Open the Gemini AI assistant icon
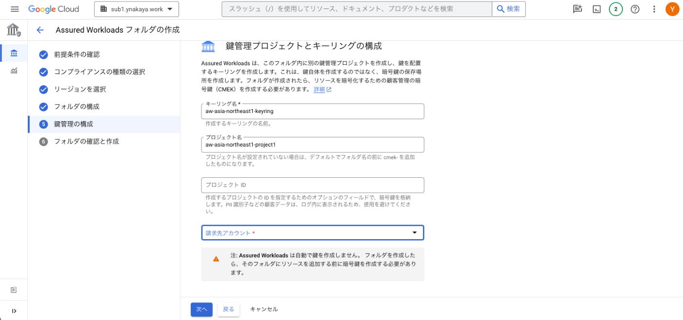 point(578,9)
